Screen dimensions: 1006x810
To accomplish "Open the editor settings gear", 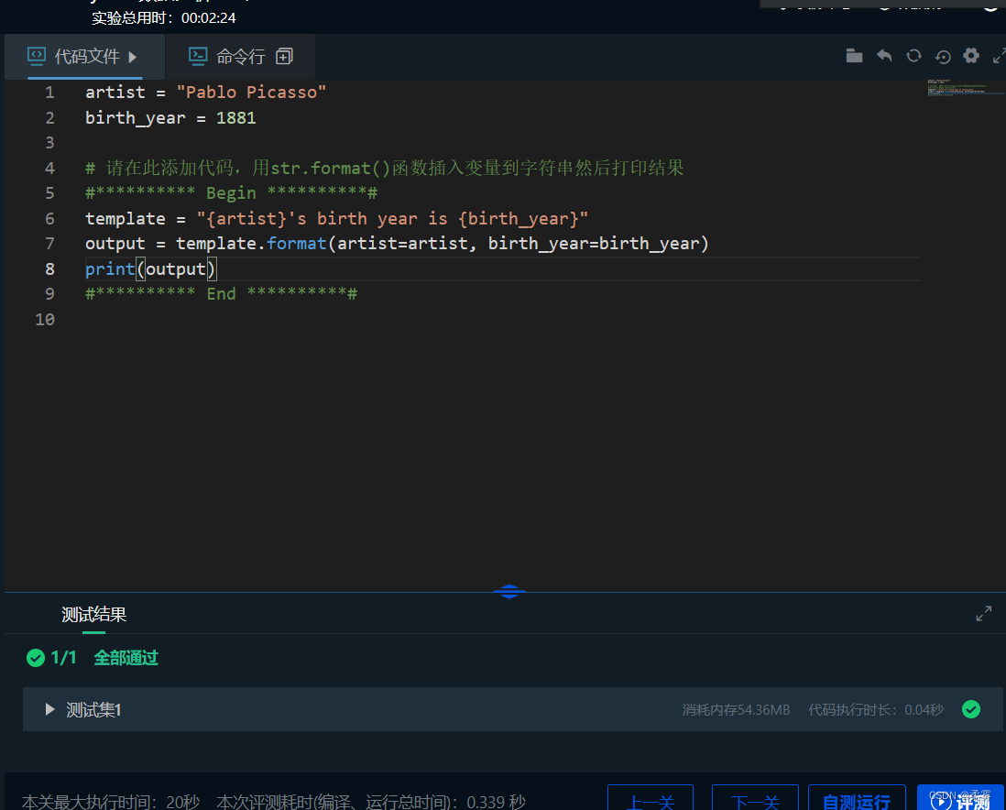I will (971, 56).
